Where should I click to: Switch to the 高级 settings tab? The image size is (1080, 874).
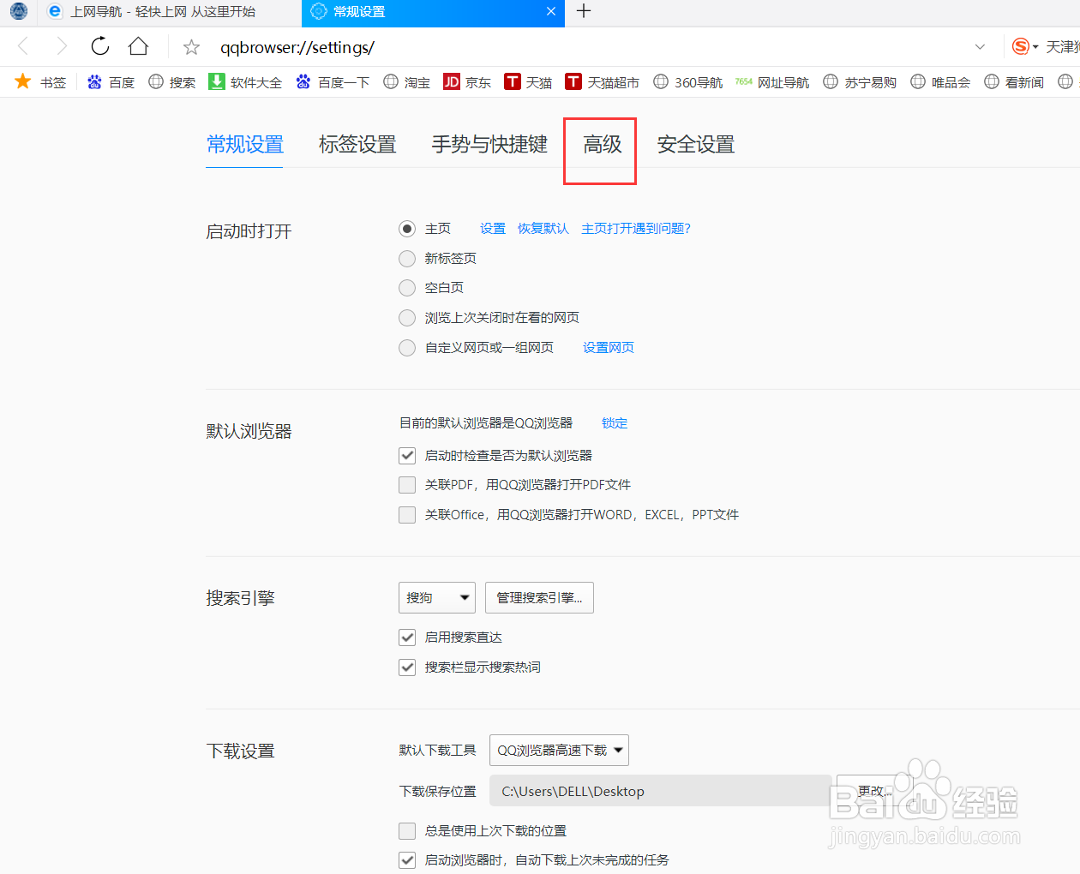[x=599, y=145]
